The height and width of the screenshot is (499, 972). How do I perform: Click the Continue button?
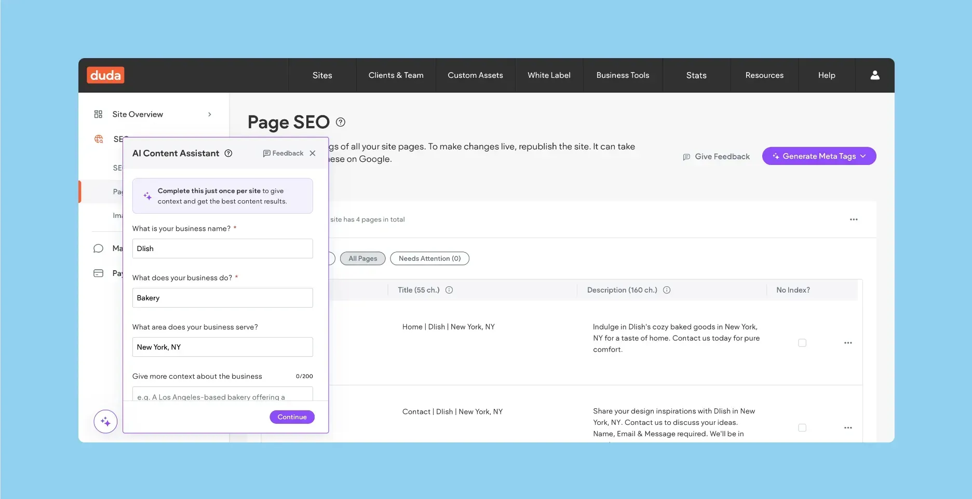pyautogui.click(x=292, y=417)
